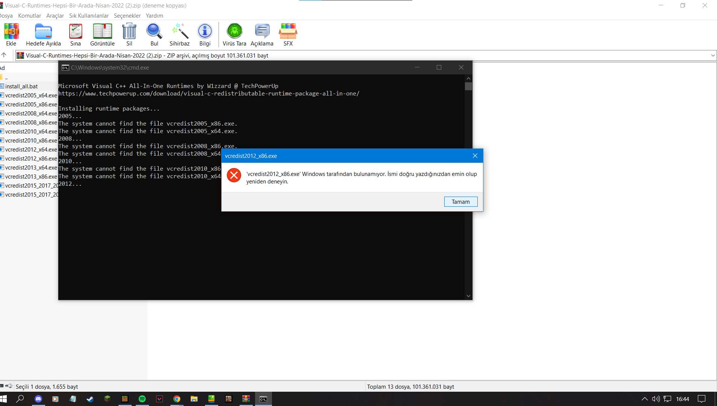Open File Explorer from the taskbar
The image size is (717, 406).
(x=194, y=399)
